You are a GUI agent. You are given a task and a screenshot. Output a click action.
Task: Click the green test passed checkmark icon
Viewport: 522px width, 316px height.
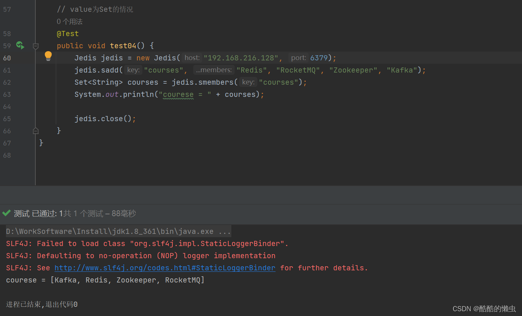click(6, 213)
